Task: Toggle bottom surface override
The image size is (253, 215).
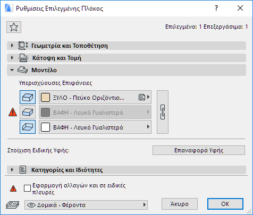Action: click(28, 127)
